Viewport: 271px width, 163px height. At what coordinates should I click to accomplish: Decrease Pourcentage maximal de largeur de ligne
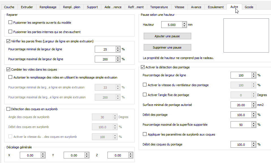pyautogui.click(x=118, y=60)
